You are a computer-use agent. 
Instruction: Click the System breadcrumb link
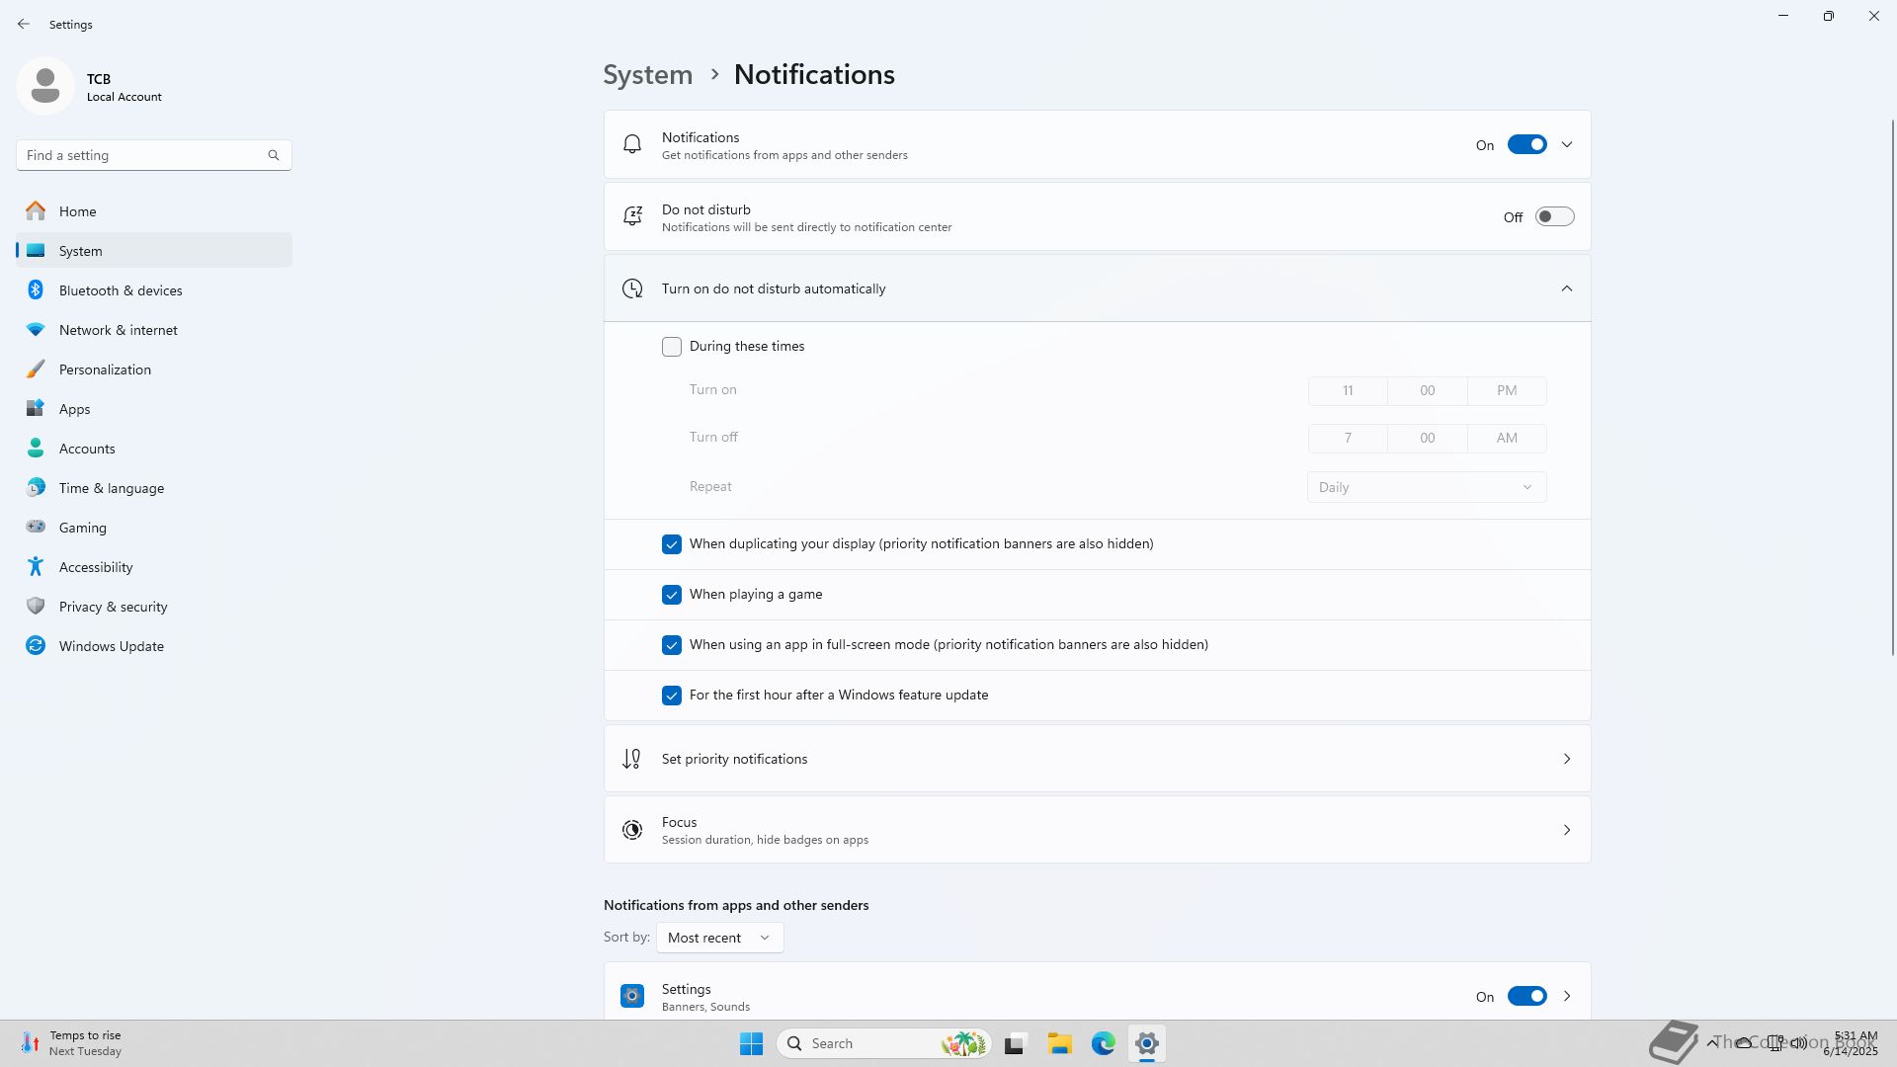click(x=648, y=75)
